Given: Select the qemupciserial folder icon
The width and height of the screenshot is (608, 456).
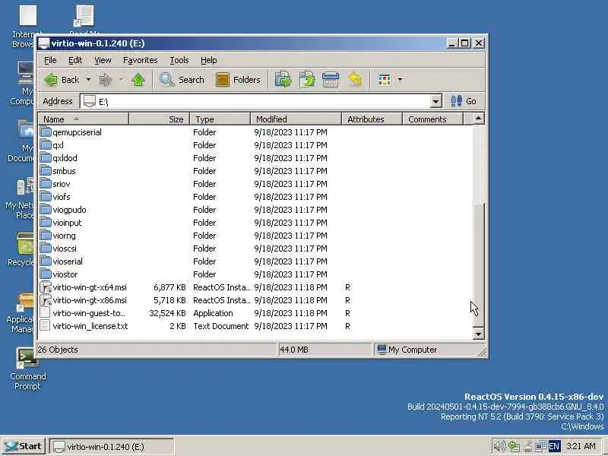Looking at the screenshot, I should tap(46, 131).
